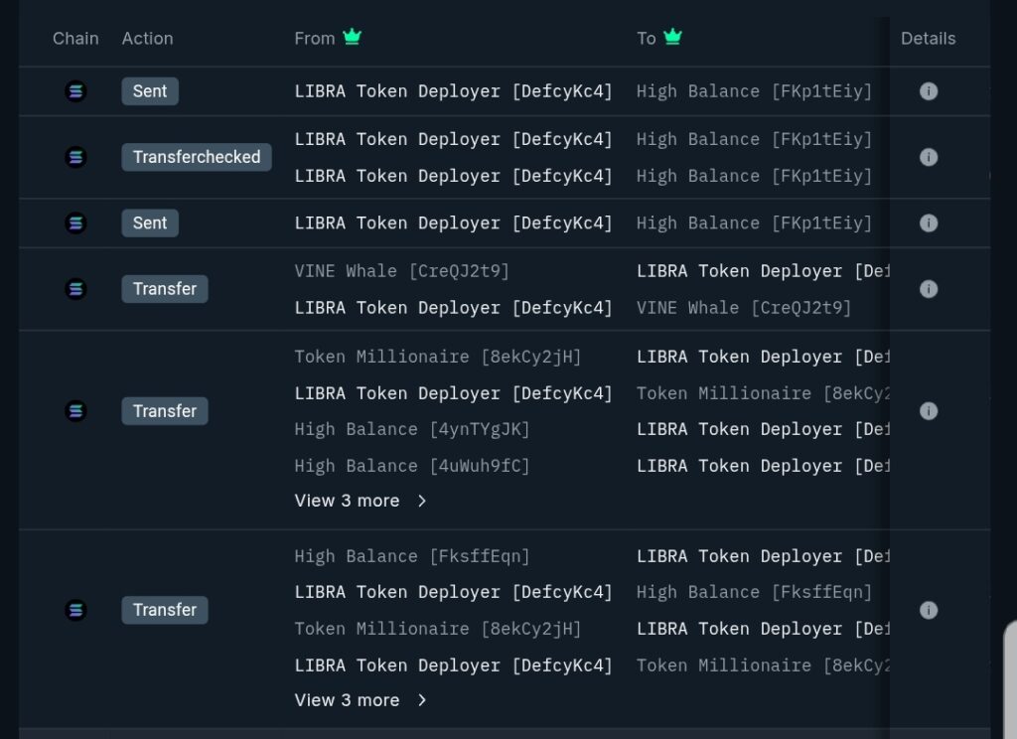Open High Balance [FksffEqn] in From column
This screenshot has height=739, width=1017.
(411, 556)
